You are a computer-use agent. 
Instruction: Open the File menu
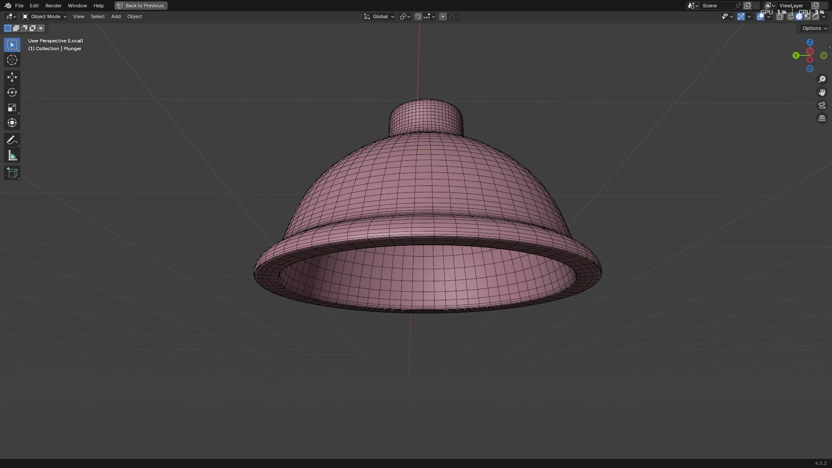tap(19, 6)
